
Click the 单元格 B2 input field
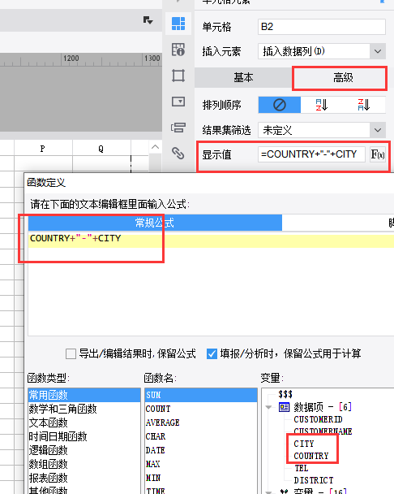[321, 27]
